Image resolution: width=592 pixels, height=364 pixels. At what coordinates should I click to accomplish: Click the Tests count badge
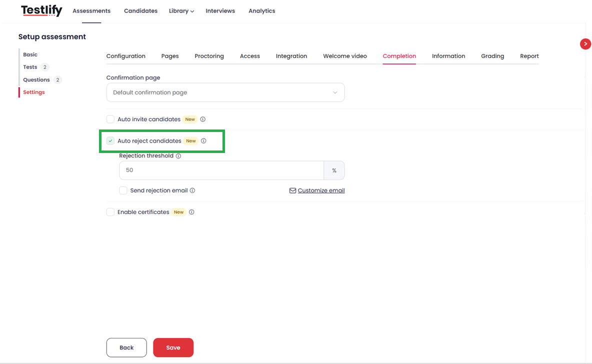(x=44, y=67)
